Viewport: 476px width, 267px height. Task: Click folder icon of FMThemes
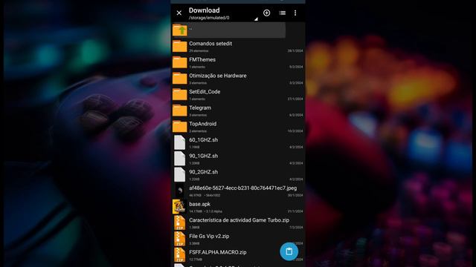click(180, 62)
